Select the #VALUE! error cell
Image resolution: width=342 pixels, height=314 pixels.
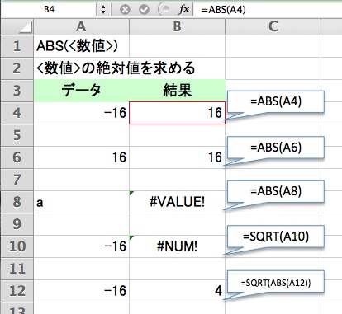(177, 202)
